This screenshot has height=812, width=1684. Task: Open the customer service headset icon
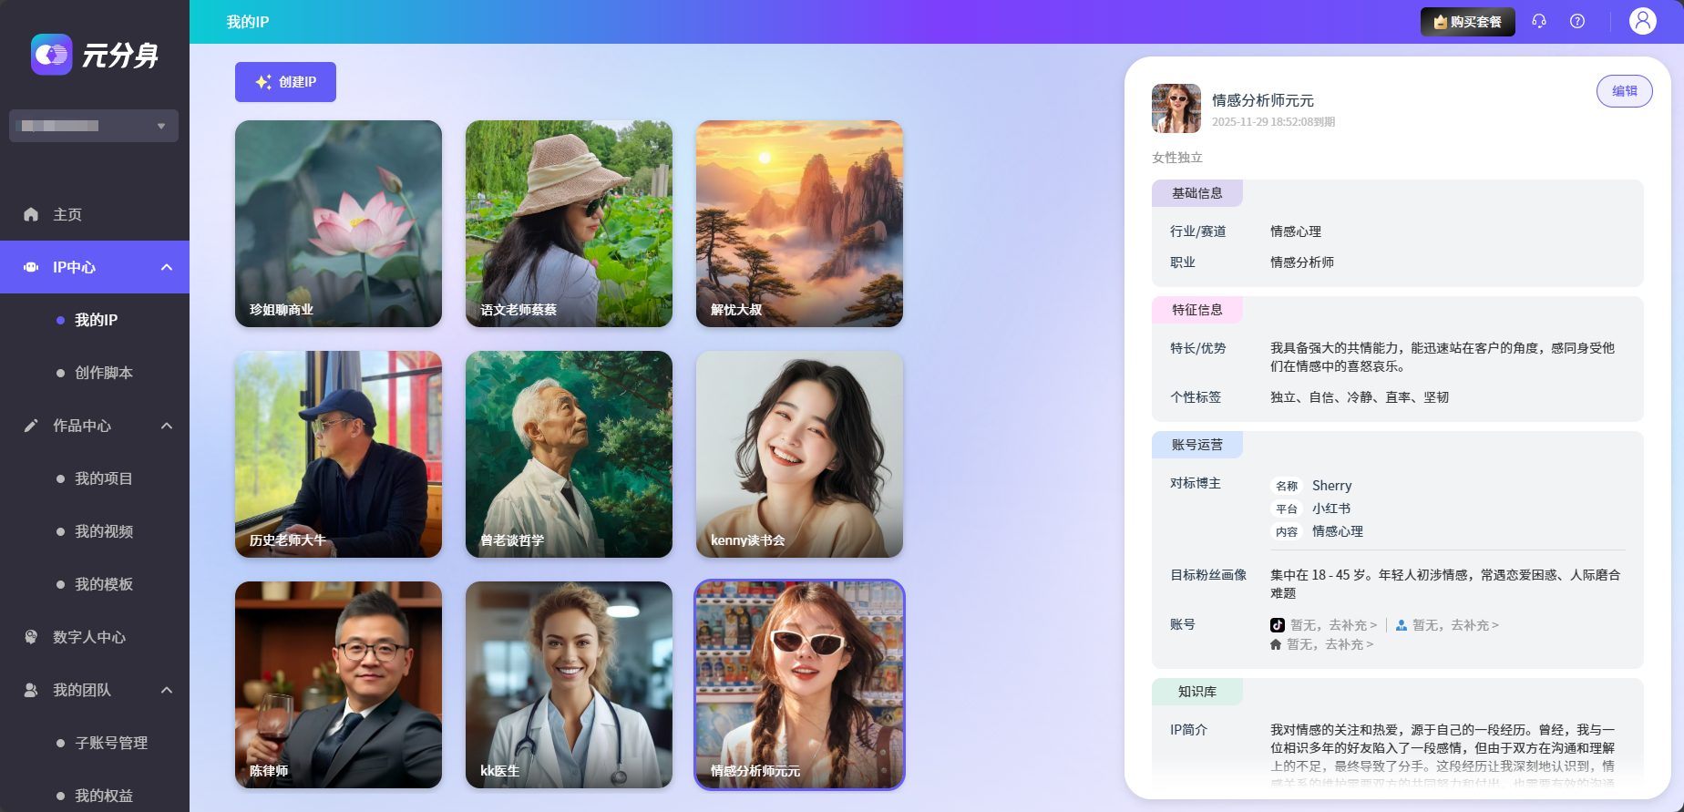click(x=1539, y=21)
